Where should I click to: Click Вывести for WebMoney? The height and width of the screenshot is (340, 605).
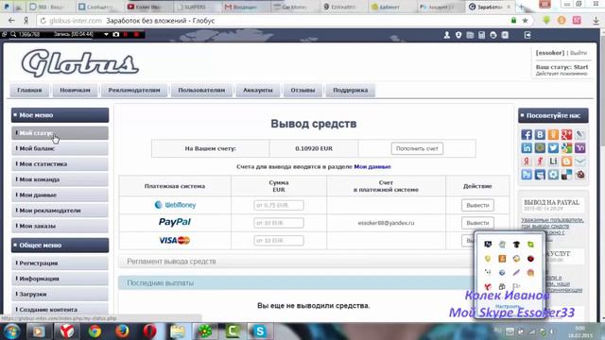pyautogui.click(x=477, y=205)
